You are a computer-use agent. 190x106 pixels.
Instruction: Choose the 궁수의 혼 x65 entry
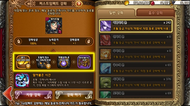136,68
